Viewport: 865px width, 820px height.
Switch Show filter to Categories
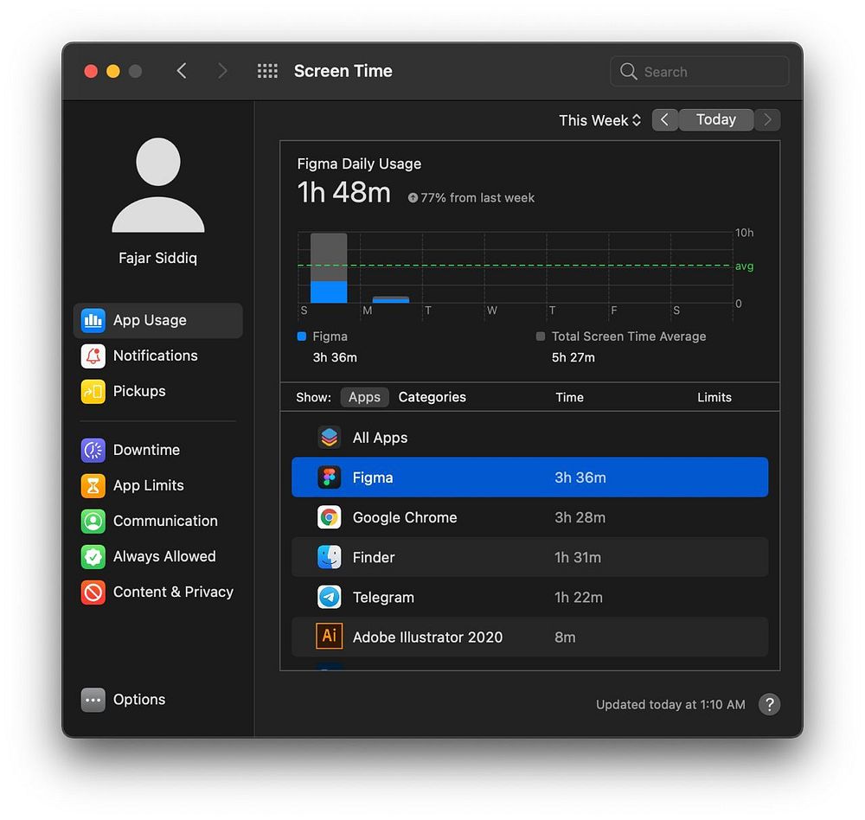(x=432, y=397)
